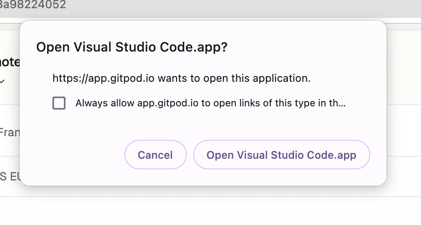Confirm with Open Visual Studio Code.app button

[x=282, y=155]
